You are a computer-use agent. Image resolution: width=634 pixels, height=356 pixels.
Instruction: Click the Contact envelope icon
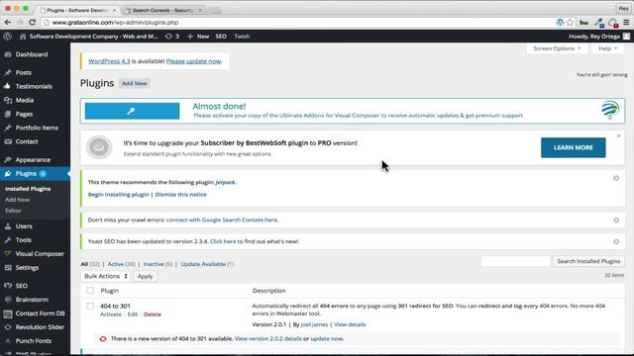tap(8, 141)
